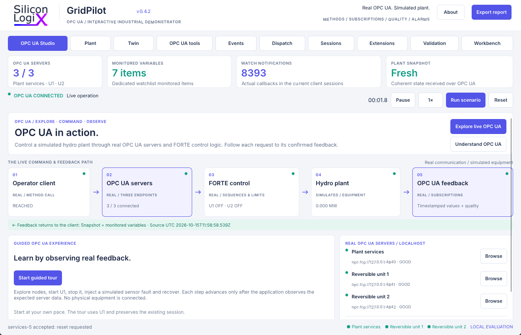Click the 00:01.8 elapsed timer
The width and height of the screenshot is (521, 335).
[378, 100]
